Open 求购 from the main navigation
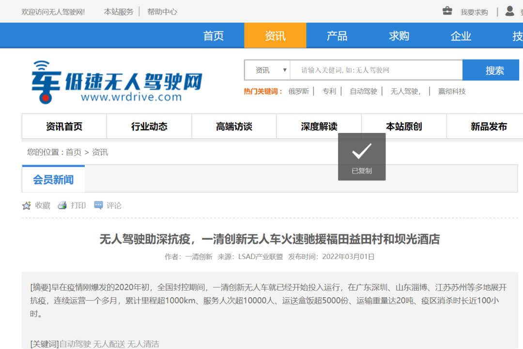 399,36
